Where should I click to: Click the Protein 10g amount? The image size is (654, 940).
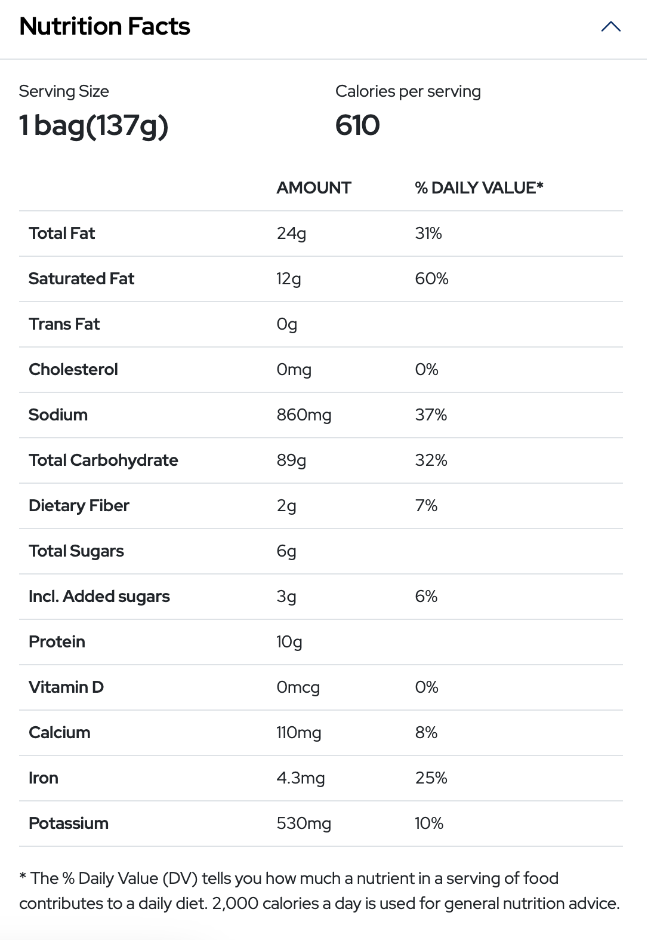point(289,642)
